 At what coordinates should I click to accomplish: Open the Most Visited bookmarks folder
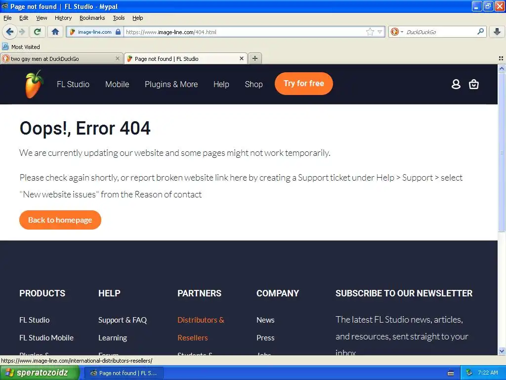(21, 47)
